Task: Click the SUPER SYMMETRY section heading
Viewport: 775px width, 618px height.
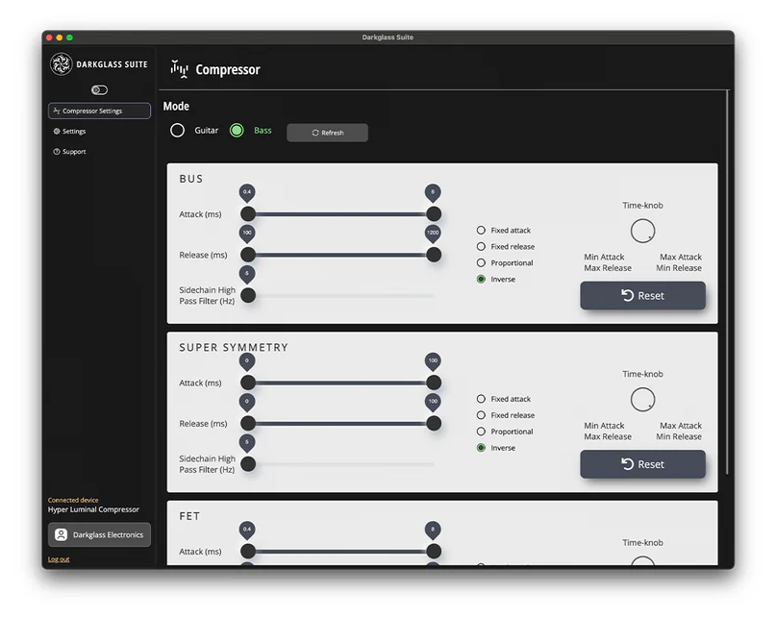Action: tap(234, 347)
